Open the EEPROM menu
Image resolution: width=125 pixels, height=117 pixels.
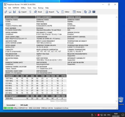click(x=16, y=8)
